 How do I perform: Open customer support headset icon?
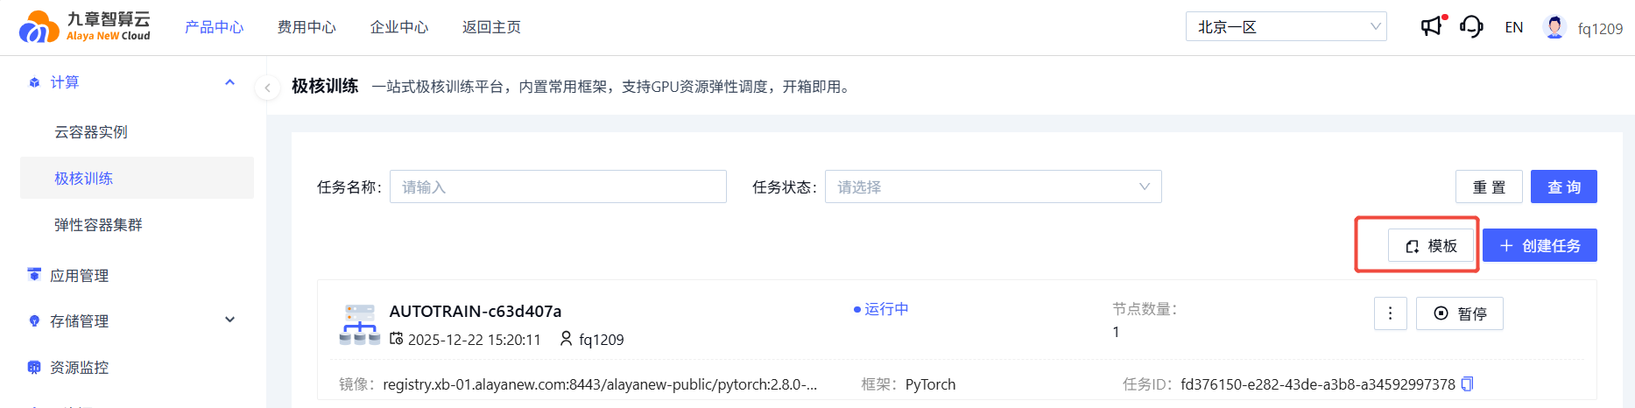click(x=1471, y=26)
